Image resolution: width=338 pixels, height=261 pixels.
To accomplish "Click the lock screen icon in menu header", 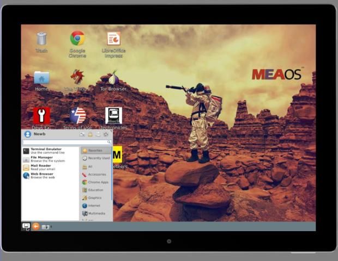I will 90,134.
